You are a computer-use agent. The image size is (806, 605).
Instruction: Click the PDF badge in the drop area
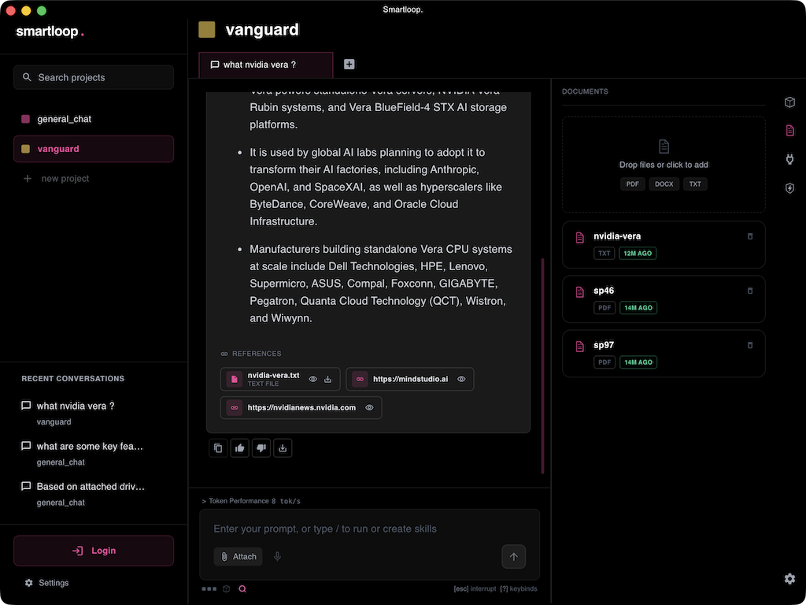[633, 184]
